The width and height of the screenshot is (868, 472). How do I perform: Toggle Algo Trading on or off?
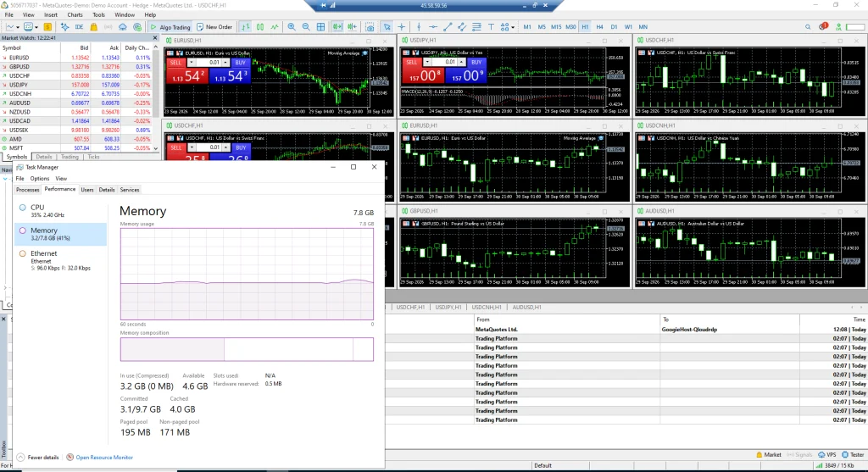click(170, 26)
